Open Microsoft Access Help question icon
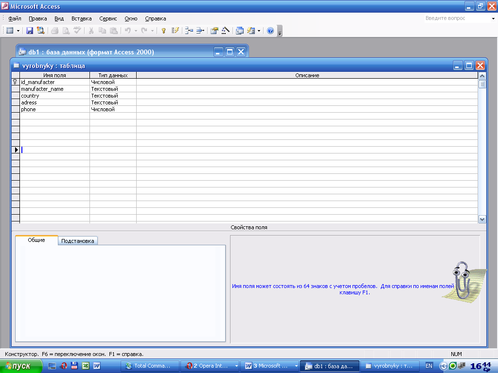The image size is (498, 373). click(x=270, y=31)
